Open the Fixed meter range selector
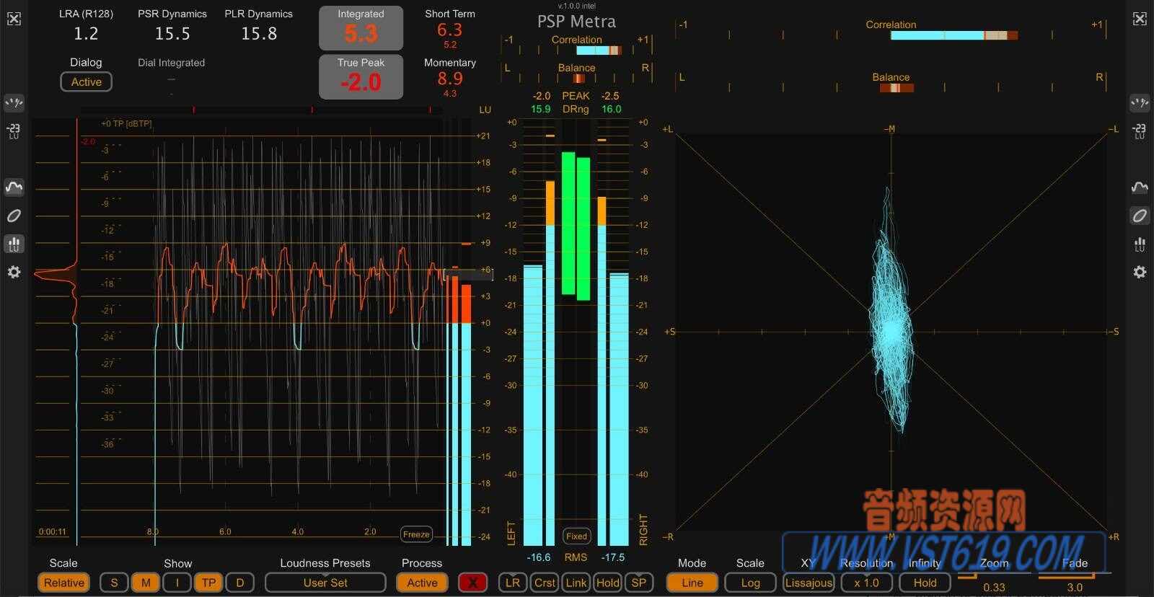1154x597 pixels. 576,536
